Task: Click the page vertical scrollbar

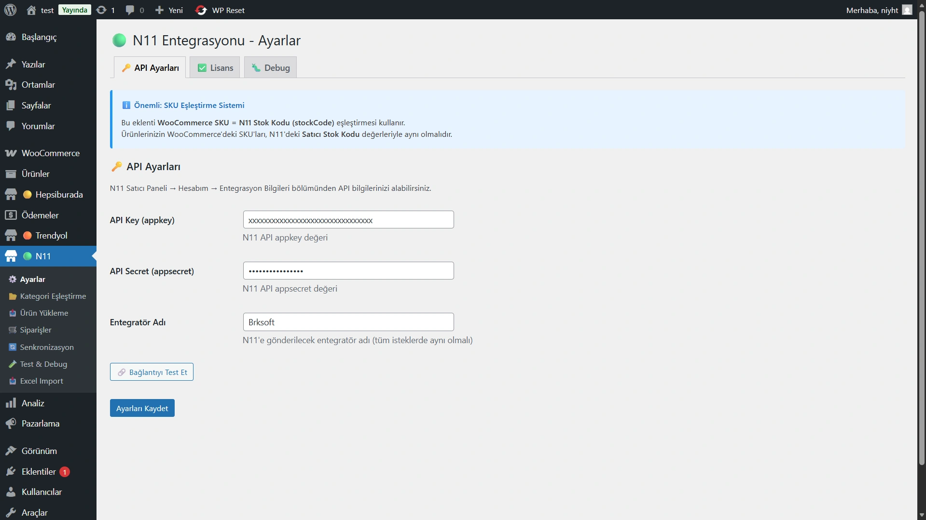Action: [921, 241]
